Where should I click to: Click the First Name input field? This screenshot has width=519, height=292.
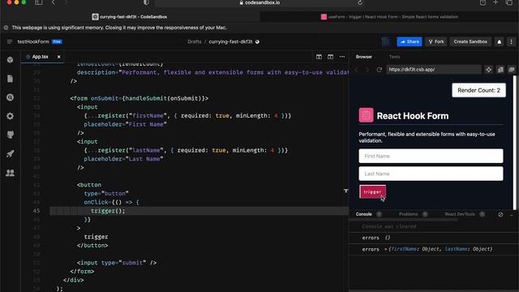click(431, 156)
